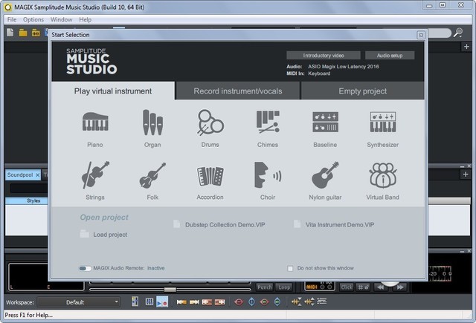The height and width of the screenshot is (323, 476).
Task: Open Dubstep Collection Demo.VIP project
Action: point(219,224)
